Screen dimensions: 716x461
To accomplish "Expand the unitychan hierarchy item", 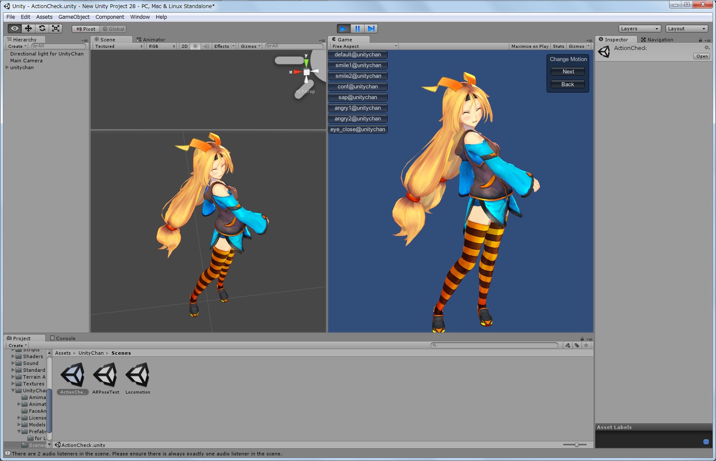I will click(x=7, y=67).
